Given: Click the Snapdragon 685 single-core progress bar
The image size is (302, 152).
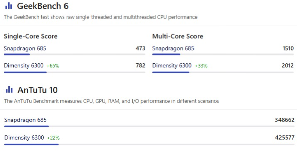Looking at the screenshot, I should tap(74, 54).
